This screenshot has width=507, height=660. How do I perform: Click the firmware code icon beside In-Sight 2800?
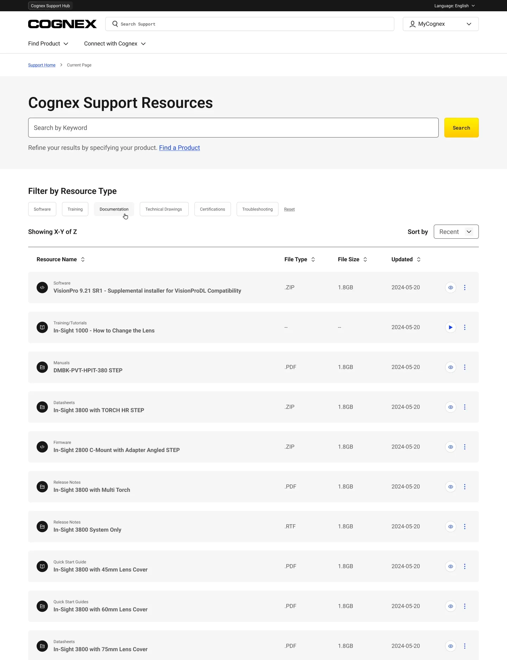coord(42,447)
